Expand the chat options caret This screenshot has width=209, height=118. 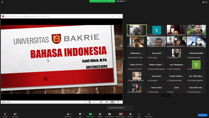84,114
